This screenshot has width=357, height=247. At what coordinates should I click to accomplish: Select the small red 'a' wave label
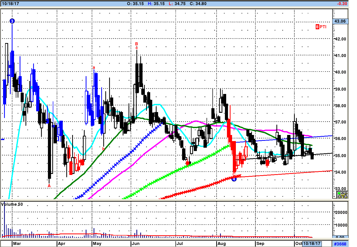pyautogui.click(x=94, y=67)
